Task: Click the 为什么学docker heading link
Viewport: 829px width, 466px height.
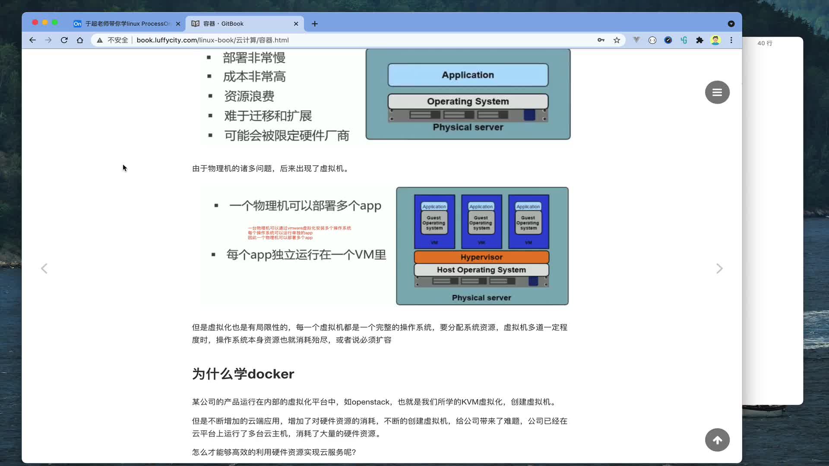Action: pyautogui.click(x=243, y=374)
